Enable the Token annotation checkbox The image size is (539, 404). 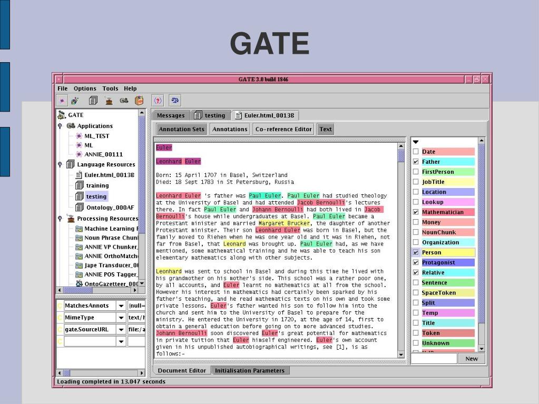point(416,333)
